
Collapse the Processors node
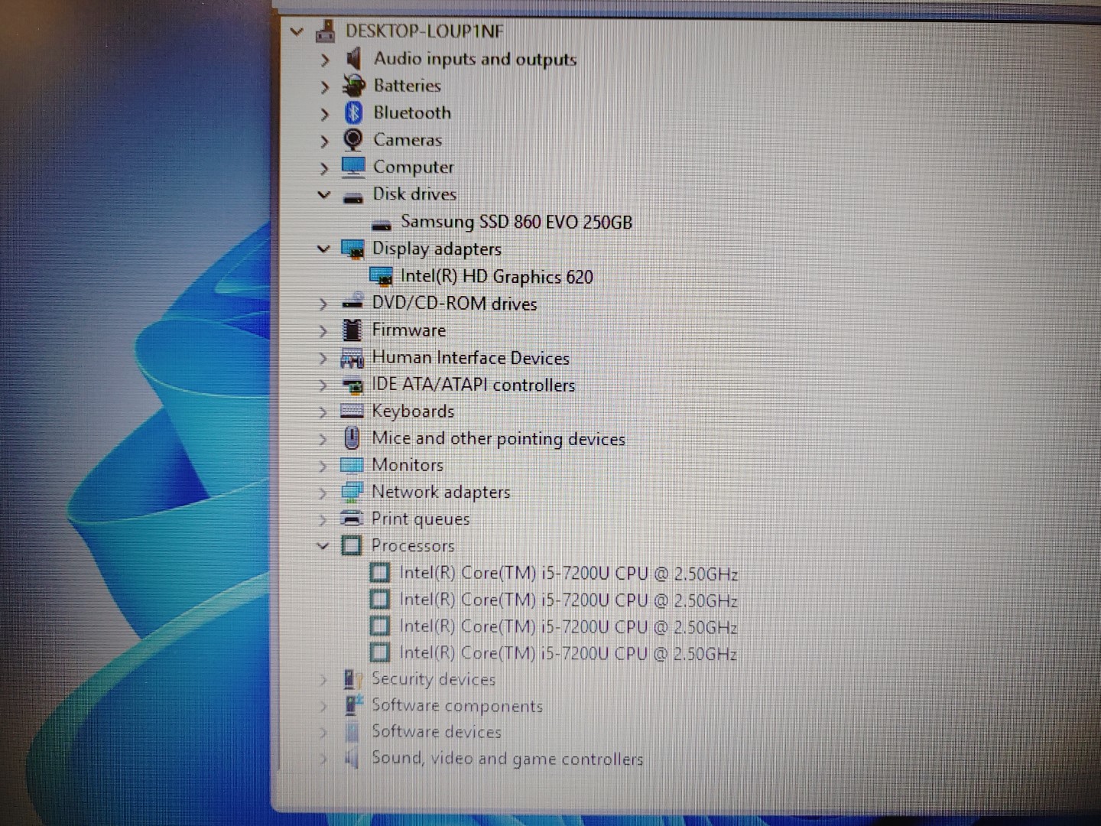click(323, 546)
